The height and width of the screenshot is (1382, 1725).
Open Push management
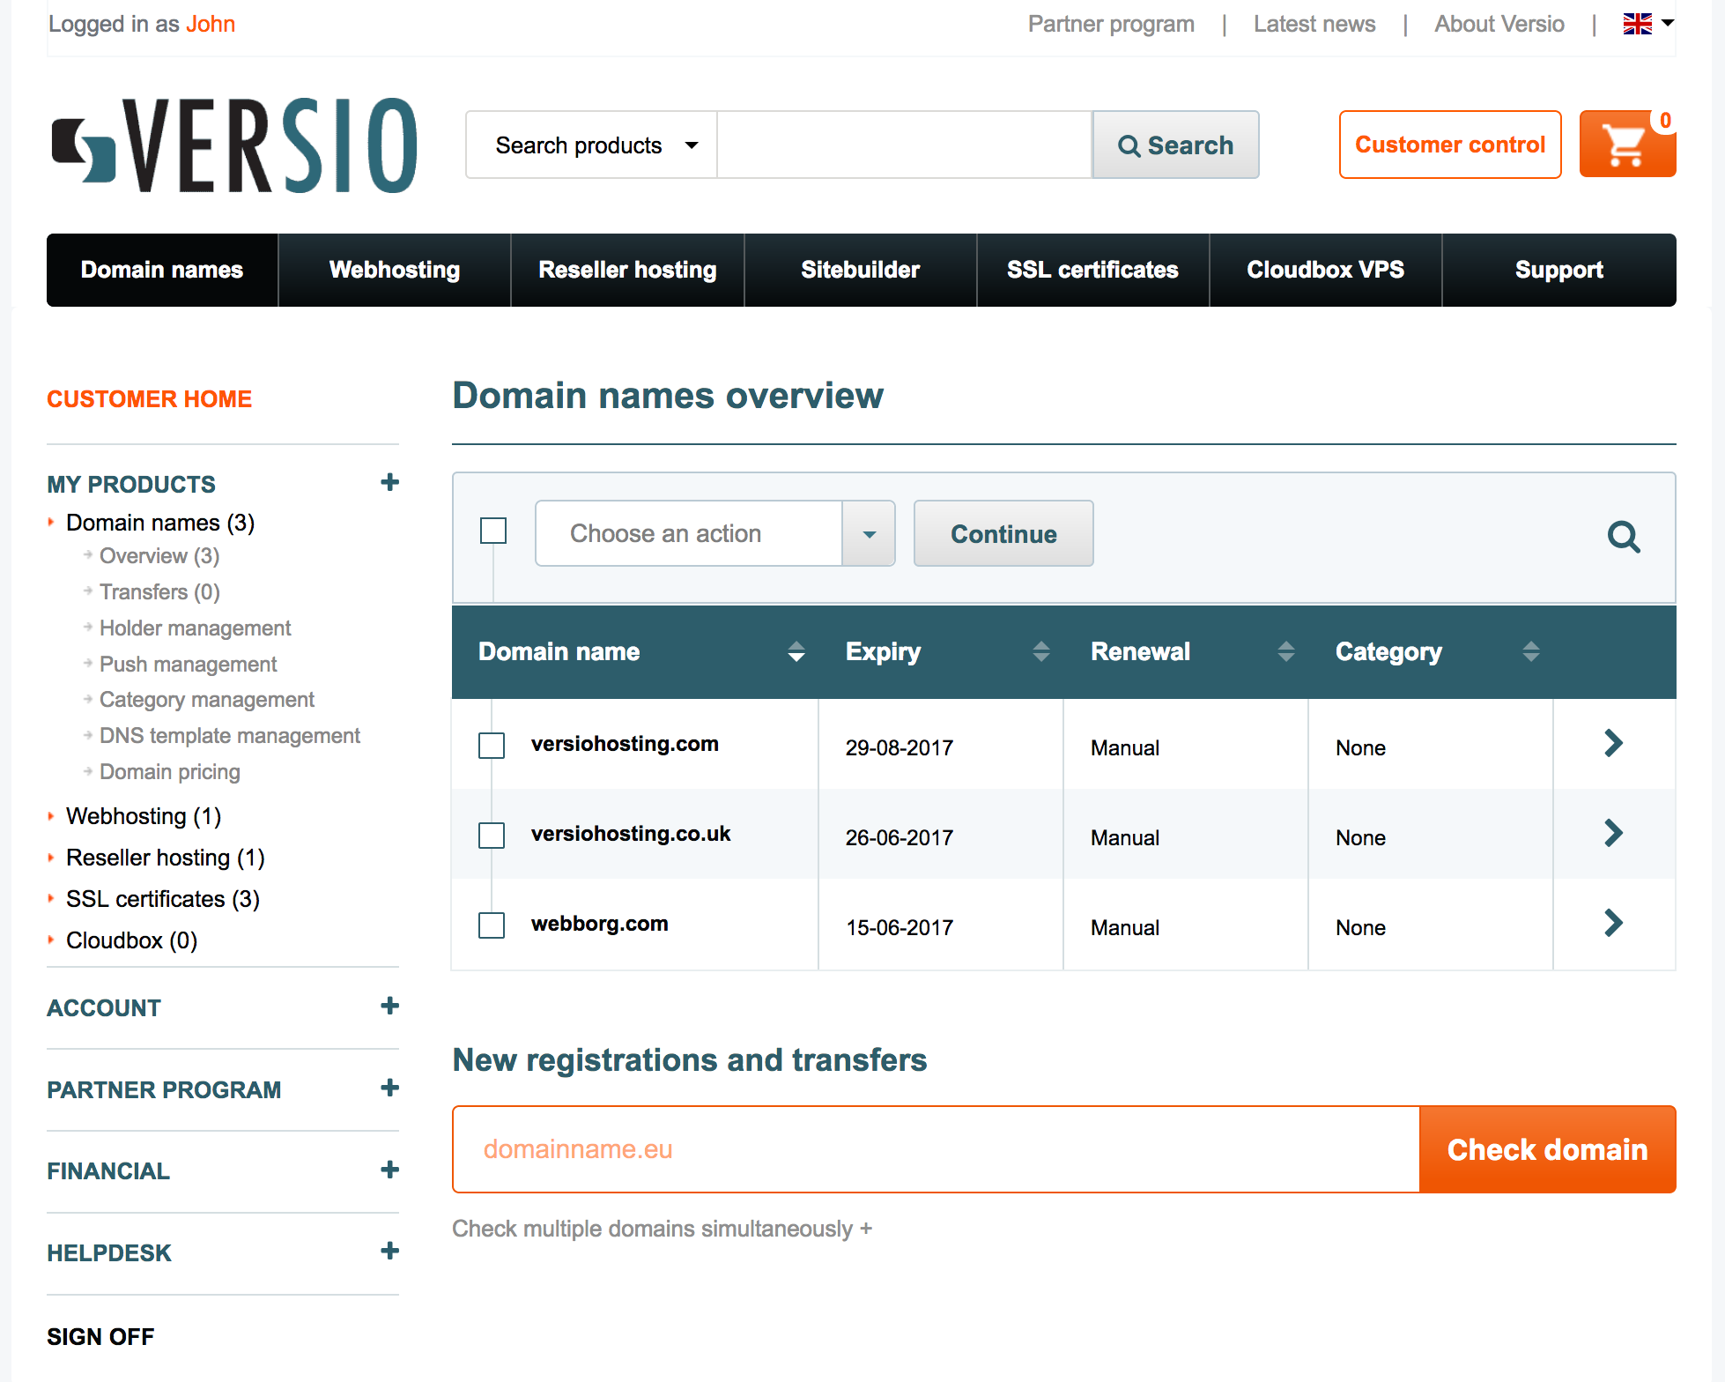188,665
